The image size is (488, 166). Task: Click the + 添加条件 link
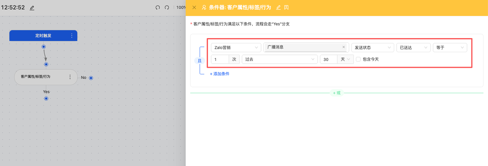point(220,74)
